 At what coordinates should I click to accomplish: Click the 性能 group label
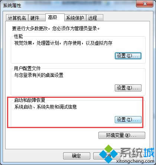19,36
